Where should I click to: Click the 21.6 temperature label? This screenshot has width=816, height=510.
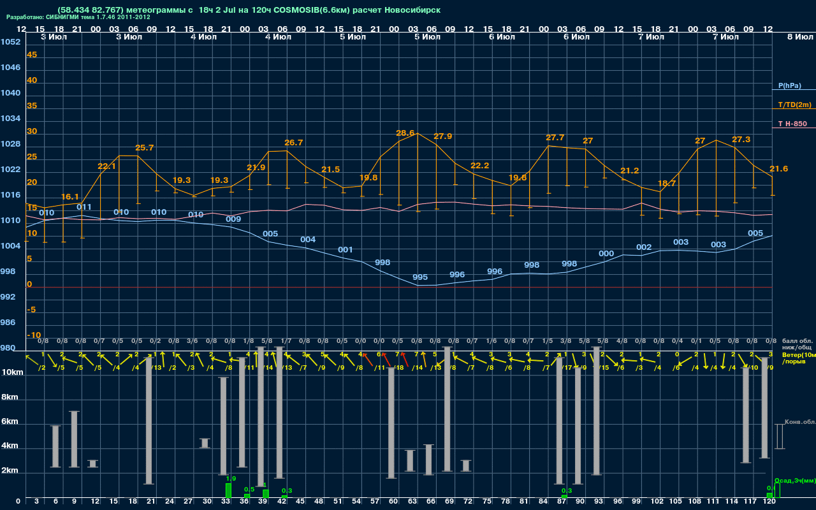(779, 169)
